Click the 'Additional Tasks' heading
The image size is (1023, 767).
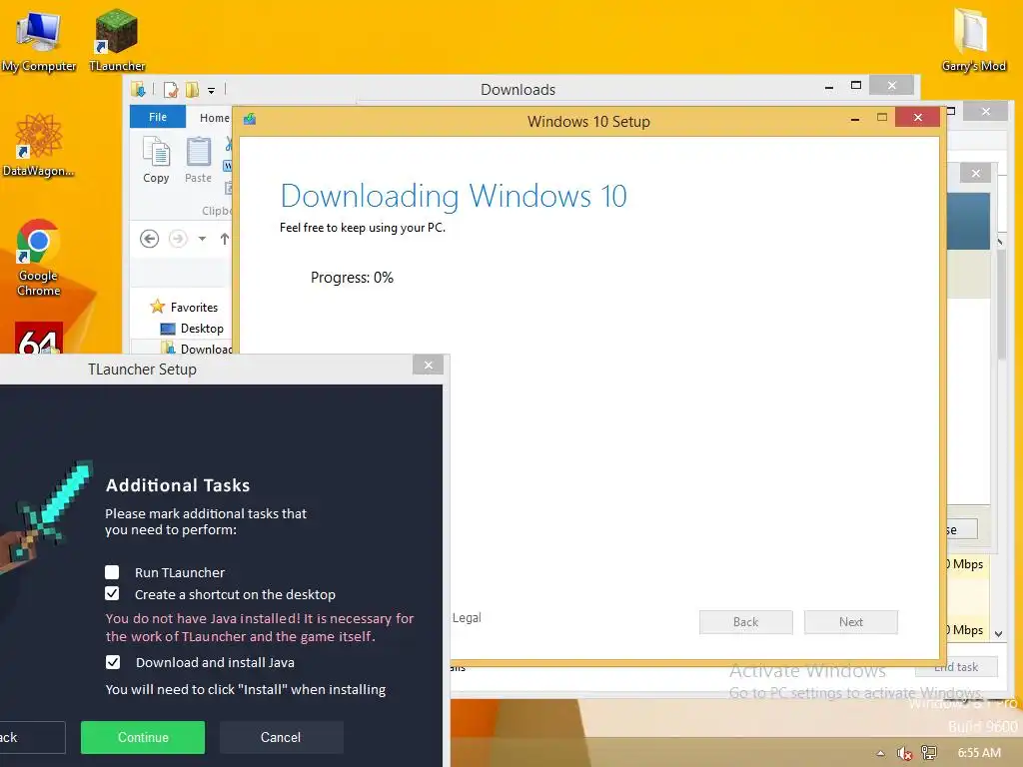point(178,485)
